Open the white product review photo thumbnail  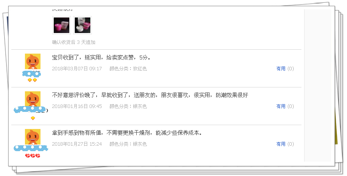83,25
